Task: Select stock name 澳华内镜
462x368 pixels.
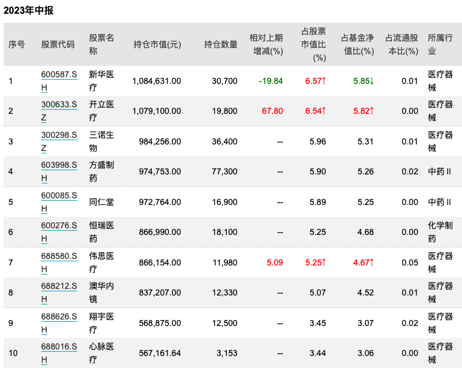Action: (101, 292)
